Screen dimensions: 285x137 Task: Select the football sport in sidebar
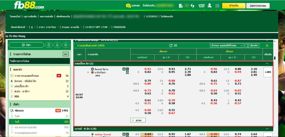[39, 111]
